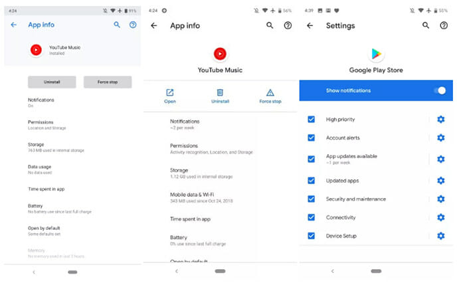Tap the black help icon in middle App info screen
This screenshot has height=291, width=465.
(288, 25)
